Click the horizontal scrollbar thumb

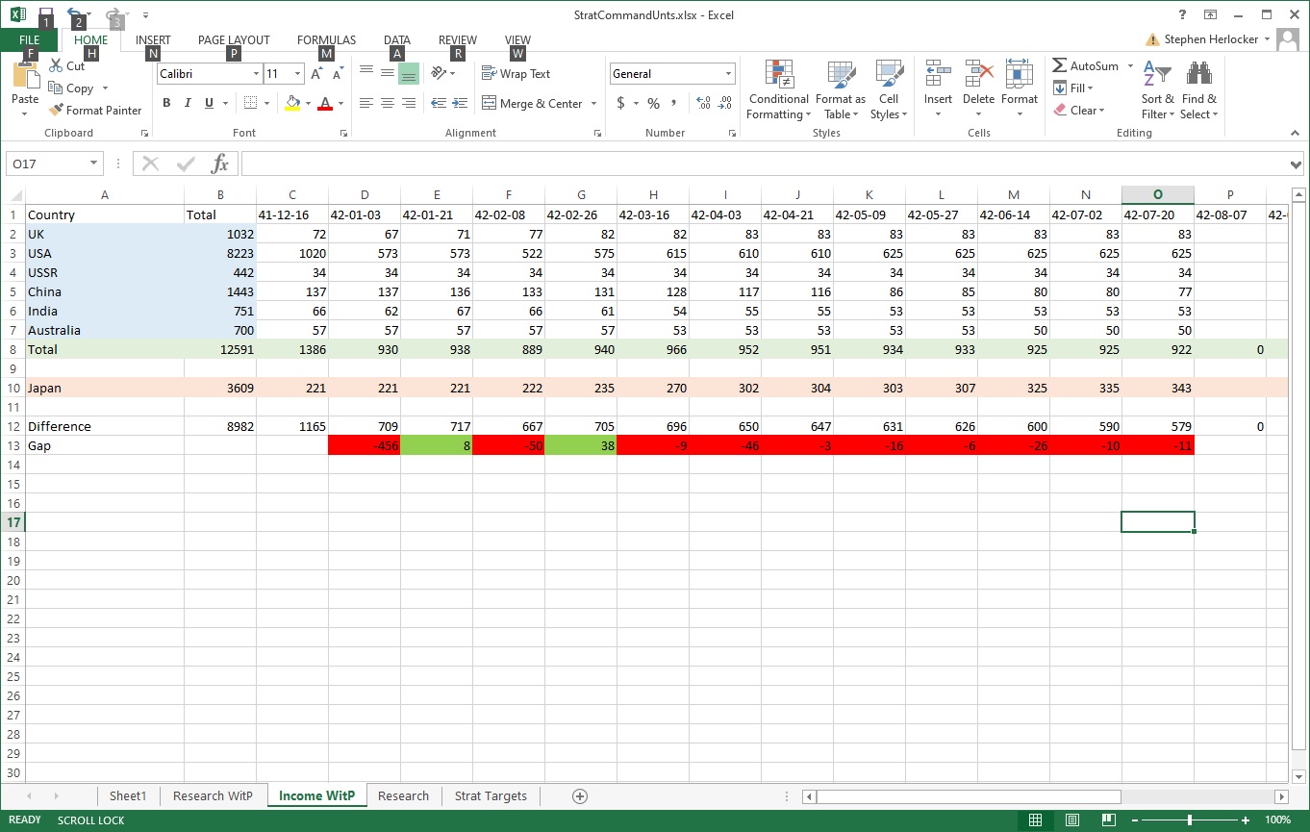pos(969,796)
